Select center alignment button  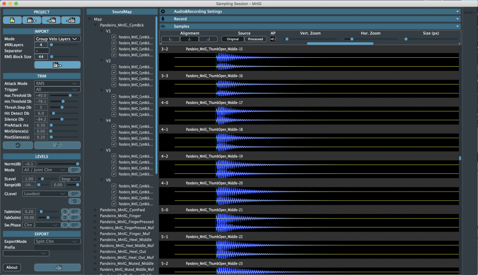(190, 39)
